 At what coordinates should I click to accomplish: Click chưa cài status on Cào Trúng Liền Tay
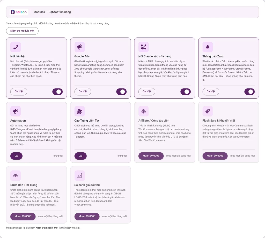(122, 156)
